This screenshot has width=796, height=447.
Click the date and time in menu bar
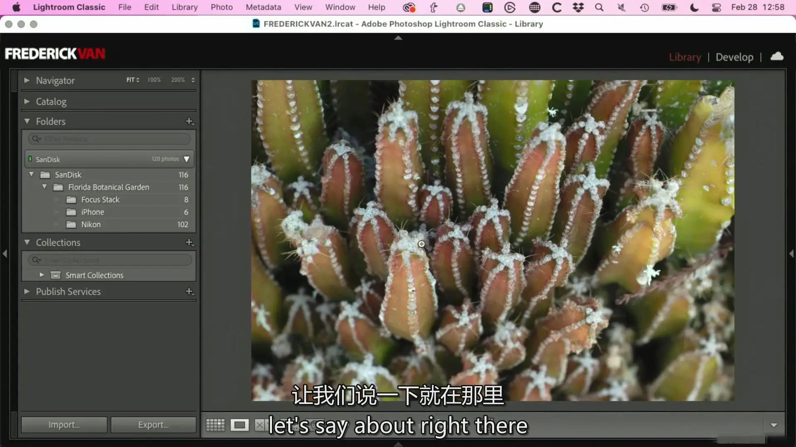click(757, 7)
